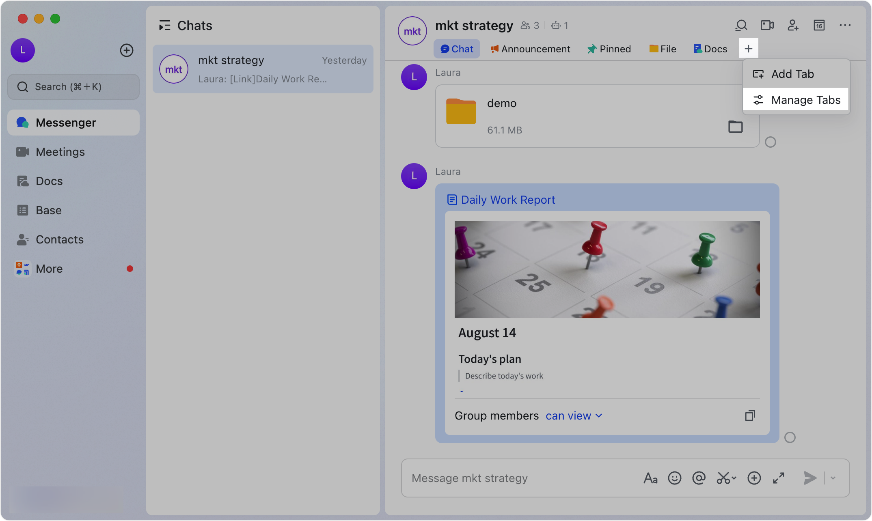Click the add members icon in header

click(793, 25)
